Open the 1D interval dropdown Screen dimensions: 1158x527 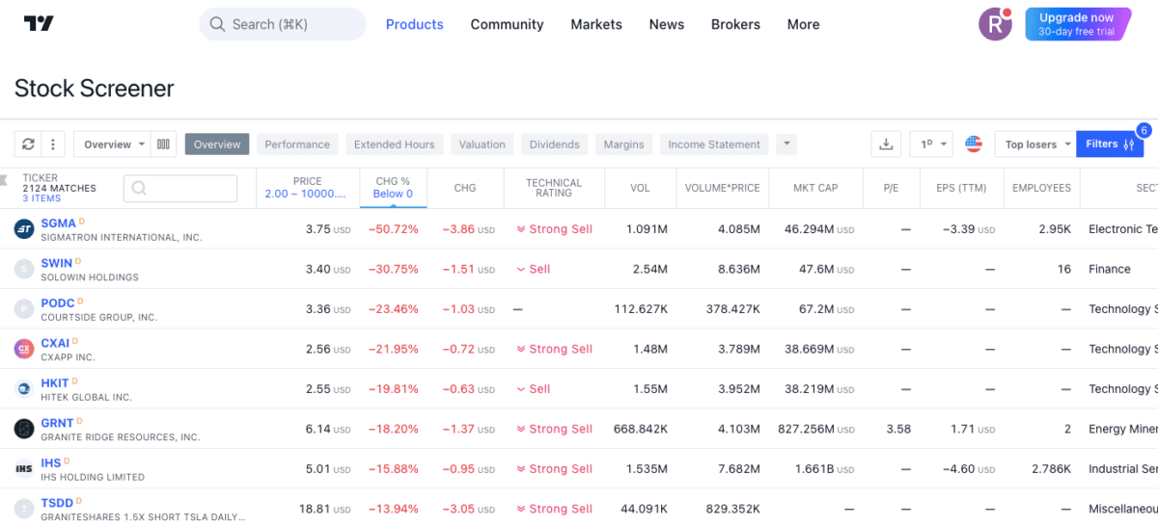[x=931, y=145]
